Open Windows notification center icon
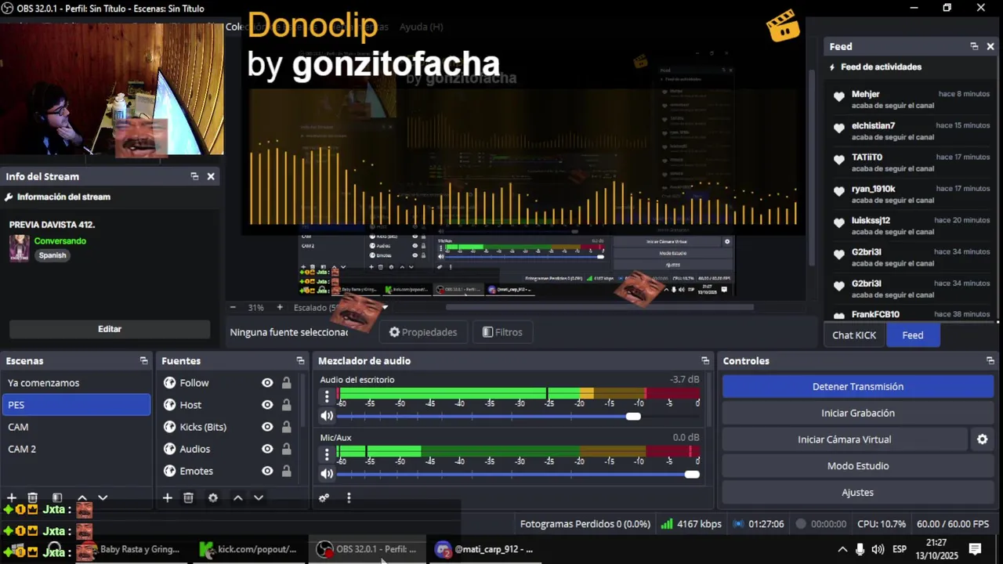 tap(976, 549)
